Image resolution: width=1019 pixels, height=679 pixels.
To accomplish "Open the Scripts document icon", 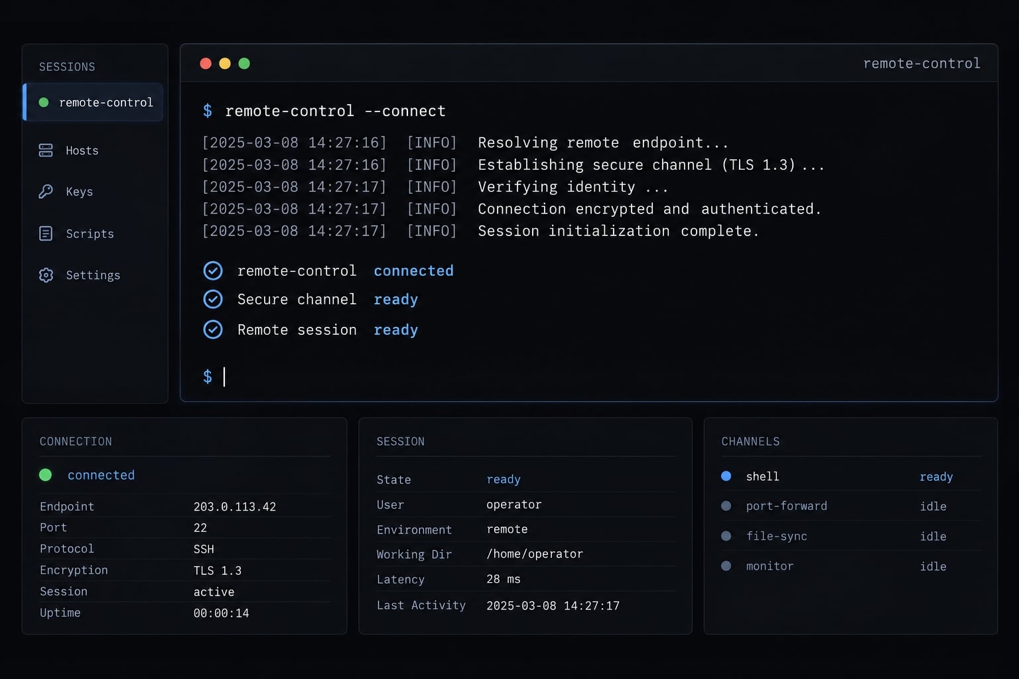I will (46, 233).
